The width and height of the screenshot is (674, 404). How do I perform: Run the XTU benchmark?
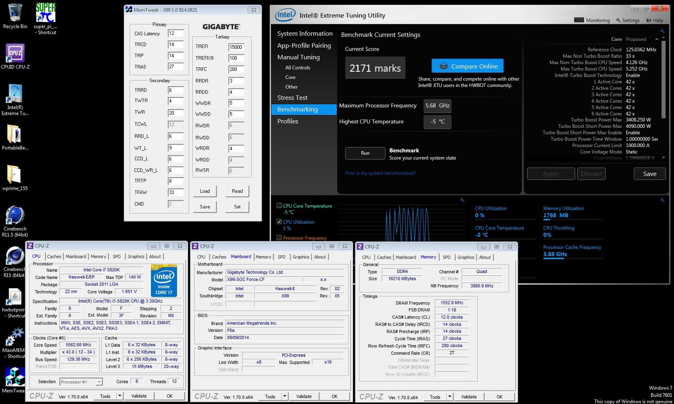click(365, 153)
